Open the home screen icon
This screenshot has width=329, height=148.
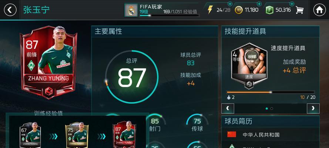[319, 10]
